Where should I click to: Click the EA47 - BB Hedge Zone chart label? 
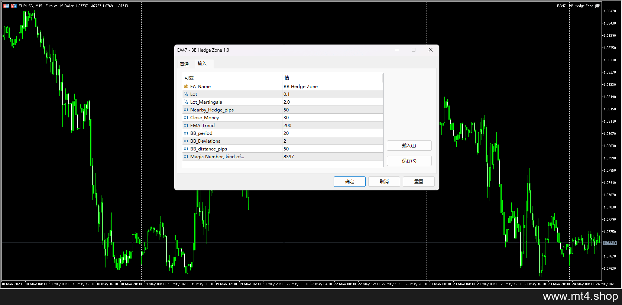[x=575, y=6]
